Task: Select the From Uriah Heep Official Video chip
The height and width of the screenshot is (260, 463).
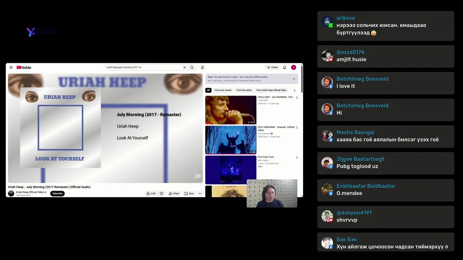Action: (x=271, y=90)
